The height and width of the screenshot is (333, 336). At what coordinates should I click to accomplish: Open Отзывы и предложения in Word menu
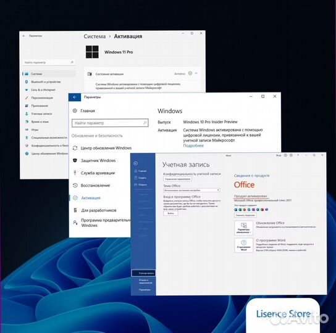point(145,281)
